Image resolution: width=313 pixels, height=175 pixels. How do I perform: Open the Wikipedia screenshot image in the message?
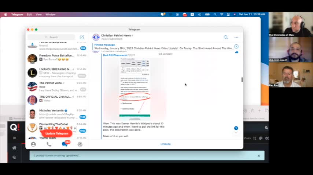[x=135, y=89]
